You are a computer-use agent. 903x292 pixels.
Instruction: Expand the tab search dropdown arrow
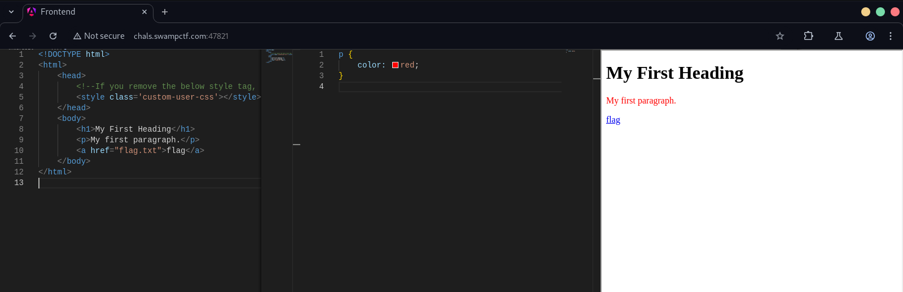(11, 12)
